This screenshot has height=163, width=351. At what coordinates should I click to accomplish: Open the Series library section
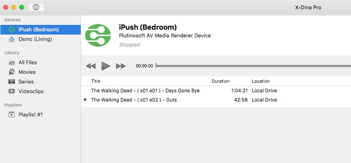pos(26,81)
